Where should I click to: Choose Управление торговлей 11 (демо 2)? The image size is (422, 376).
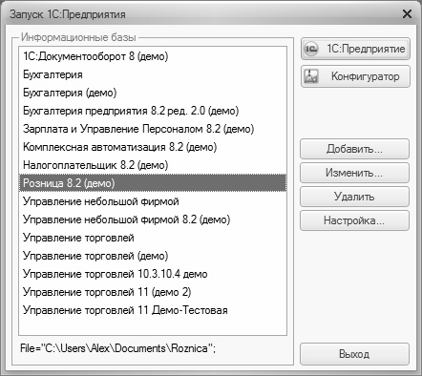click(x=153, y=292)
